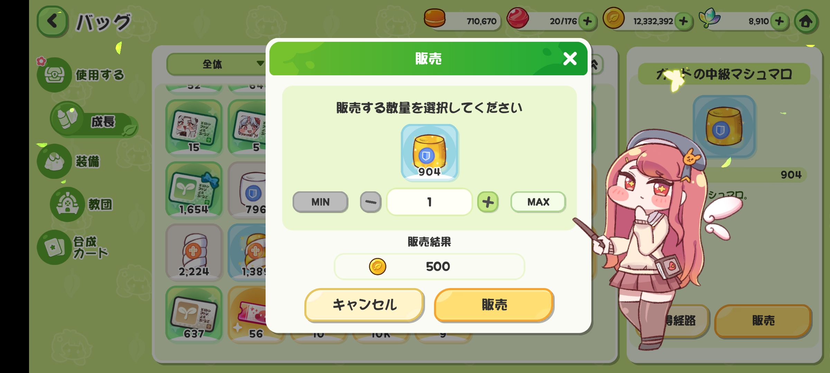Add butterfly gems with plus
The width and height of the screenshot is (830, 373).
pyautogui.click(x=780, y=21)
